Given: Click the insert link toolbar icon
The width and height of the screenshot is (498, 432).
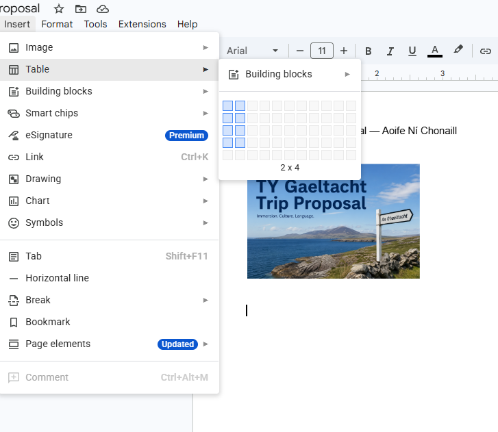Looking at the screenshot, I should pyautogui.click(x=485, y=51).
